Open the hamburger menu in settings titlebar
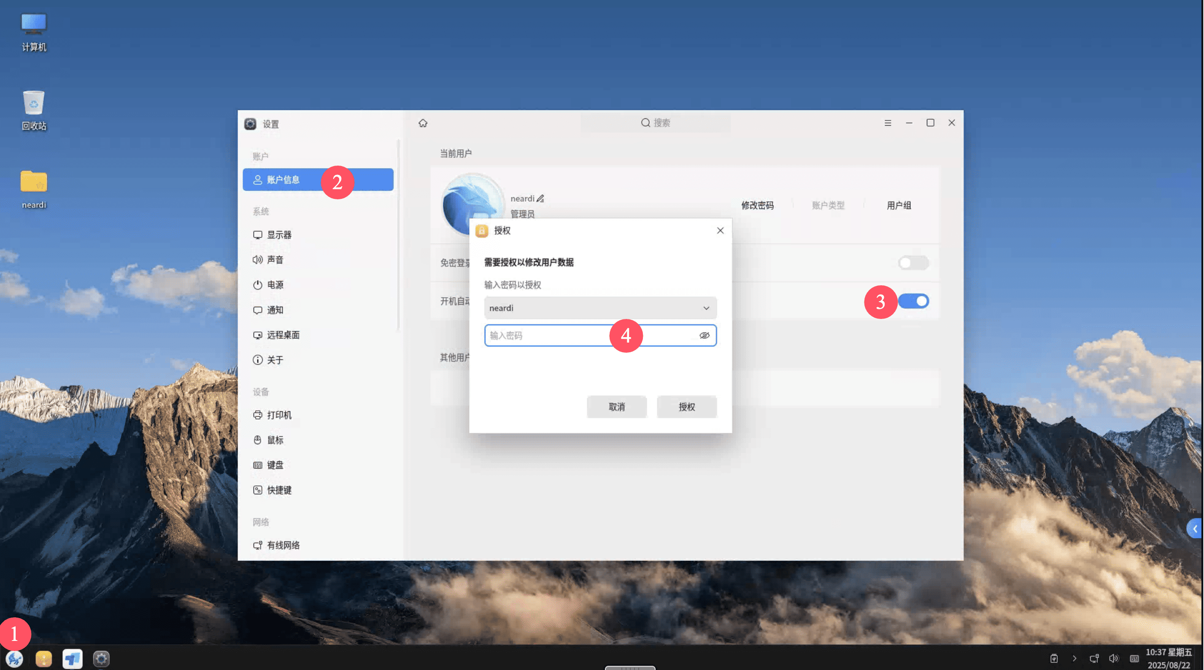Screen dimensions: 1204x670 tap(888, 123)
